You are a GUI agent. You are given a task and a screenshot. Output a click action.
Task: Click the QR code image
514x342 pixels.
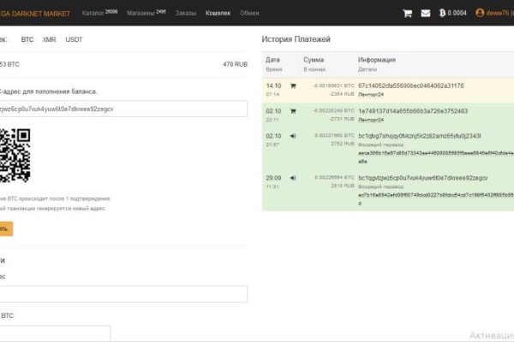[x=15, y=155]
